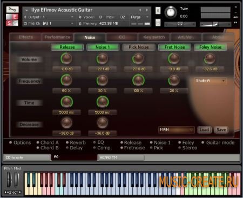The width and height of the screenshot is (243, 198).
Task: Adjust Release volume knob
Action: (66, 58)
